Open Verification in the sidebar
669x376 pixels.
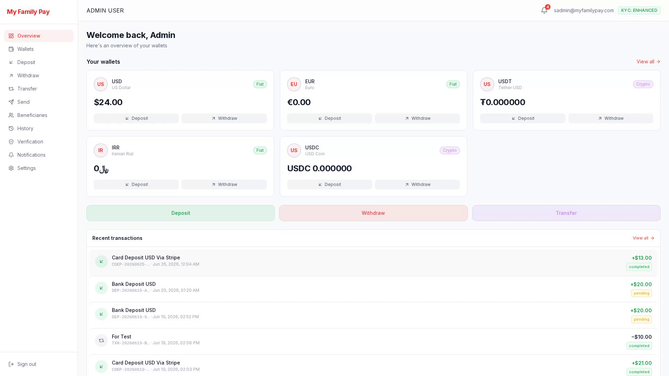pos(39,142)
